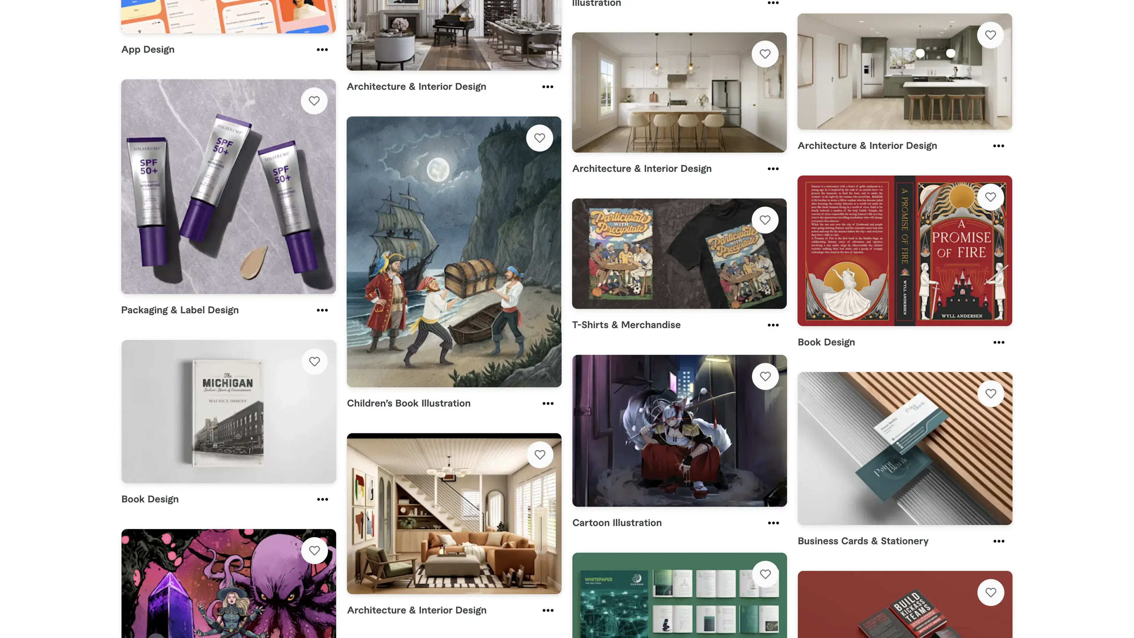Favorite A Promise of Fire book cover

pyautogui.click(x=990, y=197)
